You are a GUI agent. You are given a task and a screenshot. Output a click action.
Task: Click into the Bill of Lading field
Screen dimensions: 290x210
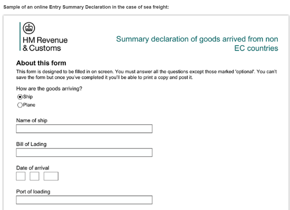[84, 152]
